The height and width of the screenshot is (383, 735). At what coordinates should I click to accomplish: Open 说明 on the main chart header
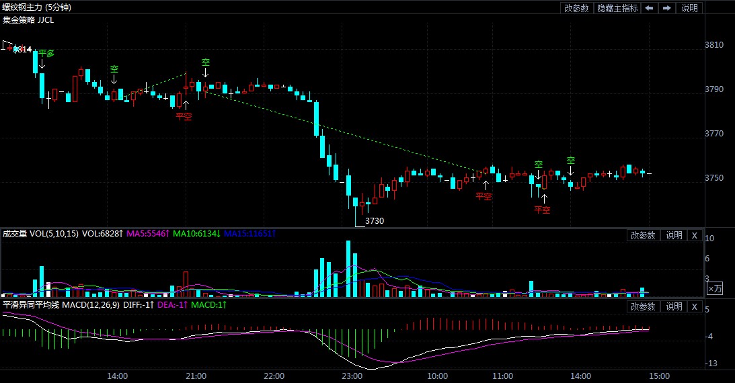pyautogui.click(x=689, y=8)
